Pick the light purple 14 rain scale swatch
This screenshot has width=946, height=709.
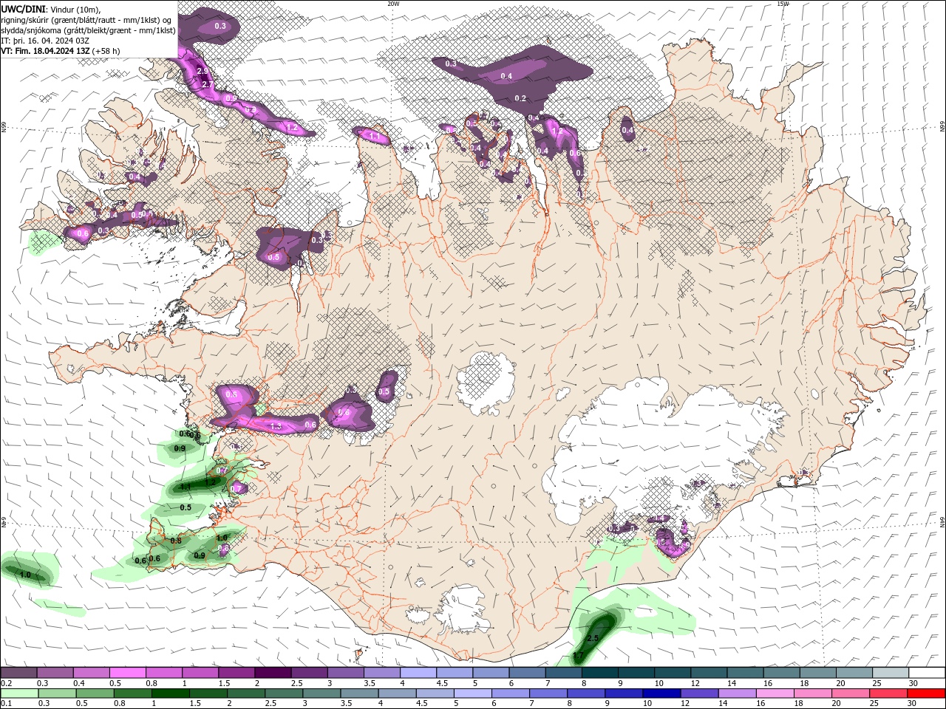(x=737, y=693)
